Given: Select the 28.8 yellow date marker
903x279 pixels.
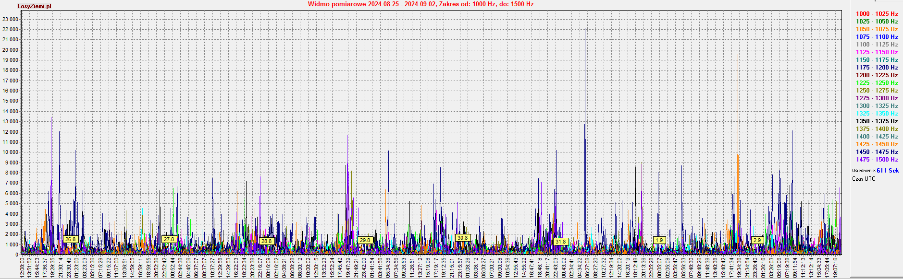Looking at the screenshot, I should [x=266, y=241].
